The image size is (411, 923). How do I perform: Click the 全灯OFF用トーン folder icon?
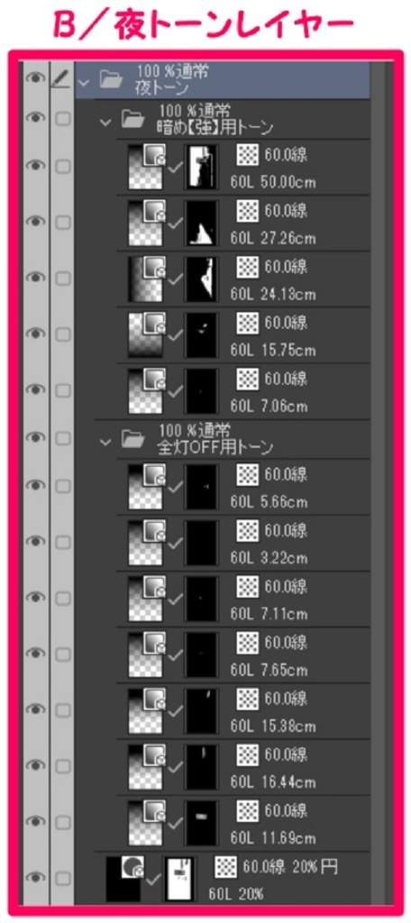(x=132, y=439)
